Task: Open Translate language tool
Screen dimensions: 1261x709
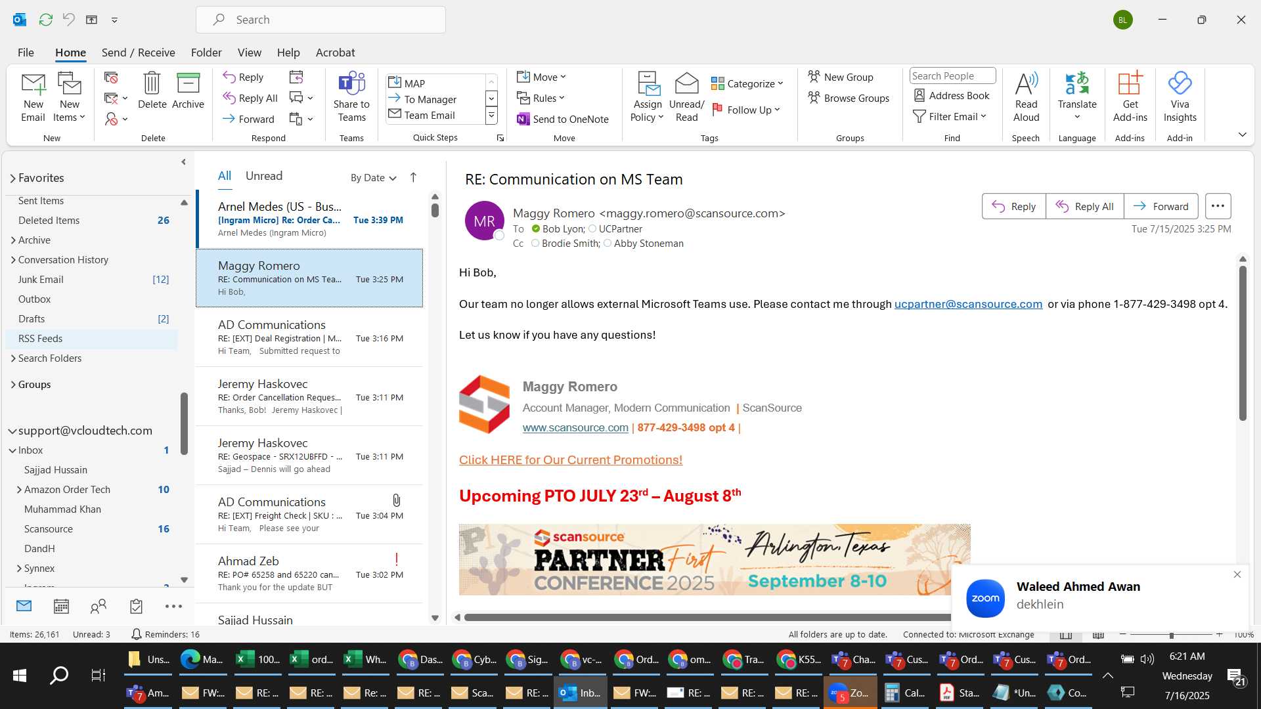Action: [1077, 97]
